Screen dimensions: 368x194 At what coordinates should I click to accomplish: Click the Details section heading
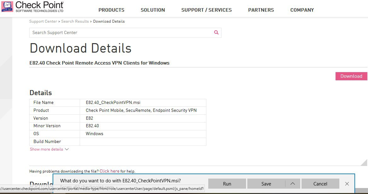tap(41, 93)
